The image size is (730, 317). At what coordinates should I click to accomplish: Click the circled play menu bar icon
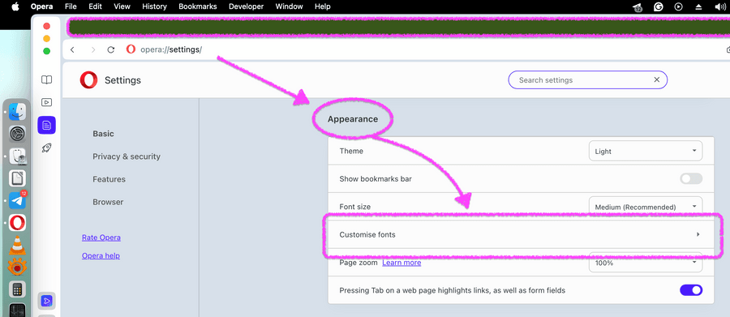tap(678, 6)
